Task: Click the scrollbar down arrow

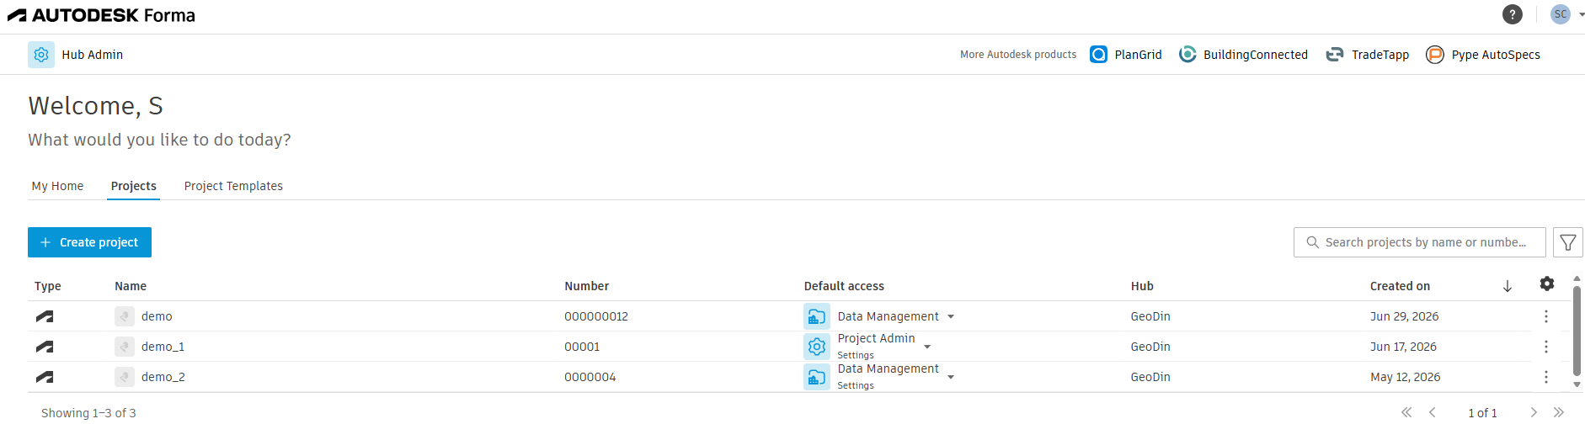Action: point(1577,384)
